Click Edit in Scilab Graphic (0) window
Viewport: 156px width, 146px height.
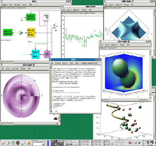(128, 45)
